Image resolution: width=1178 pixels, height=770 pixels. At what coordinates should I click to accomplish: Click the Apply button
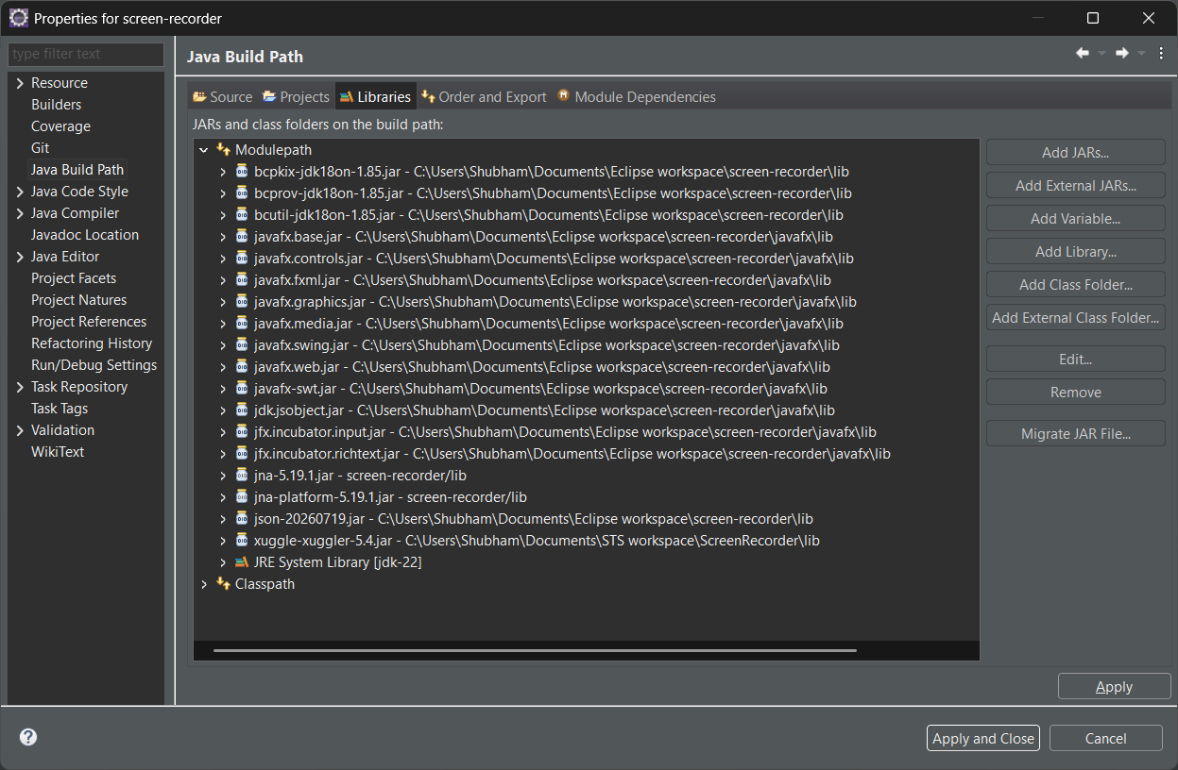1114,687
